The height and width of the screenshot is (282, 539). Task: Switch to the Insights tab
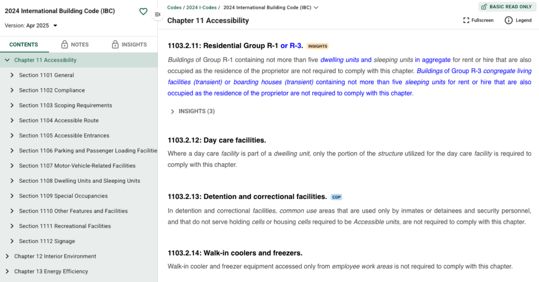129,45
